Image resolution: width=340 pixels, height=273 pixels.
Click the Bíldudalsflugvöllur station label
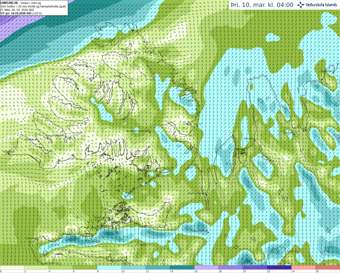(x=55, y=135)
